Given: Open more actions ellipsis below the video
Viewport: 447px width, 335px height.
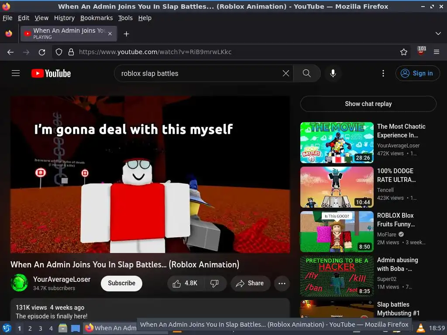Looking at the screenshot, I should point(282,283).
